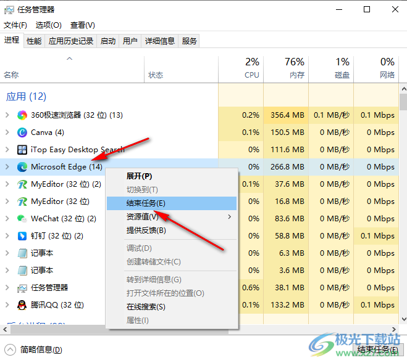Click the vertical scrollbar down arrow

pos(404,319)
